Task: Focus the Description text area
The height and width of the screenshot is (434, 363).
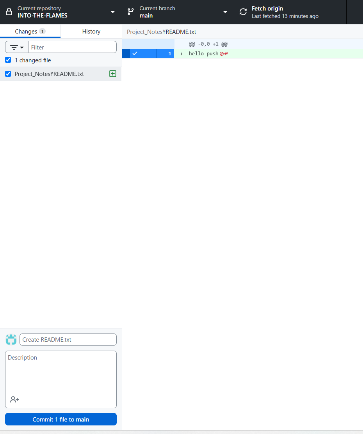Action: 61,379
